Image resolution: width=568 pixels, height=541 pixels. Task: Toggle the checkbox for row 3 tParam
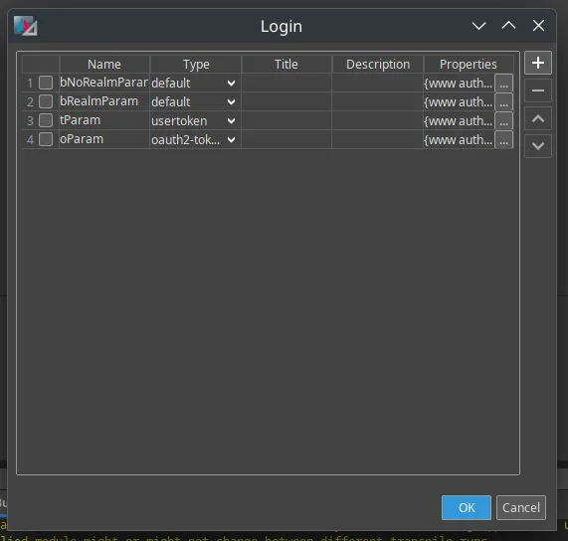[46, 120]
